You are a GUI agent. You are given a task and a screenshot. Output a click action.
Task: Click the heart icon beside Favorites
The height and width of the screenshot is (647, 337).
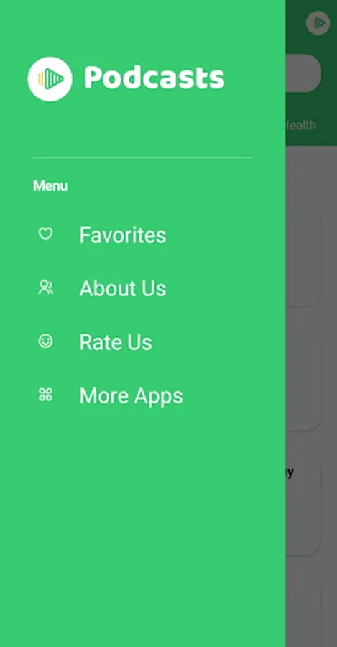pyautogui.click(x=45, y=234)
